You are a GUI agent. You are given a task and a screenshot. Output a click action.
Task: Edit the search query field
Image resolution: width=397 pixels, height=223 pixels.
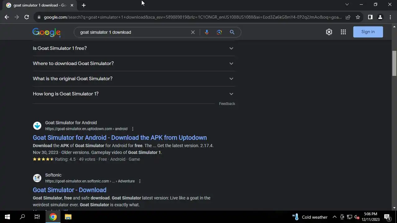pyautogui.click(x=133, y=32)
